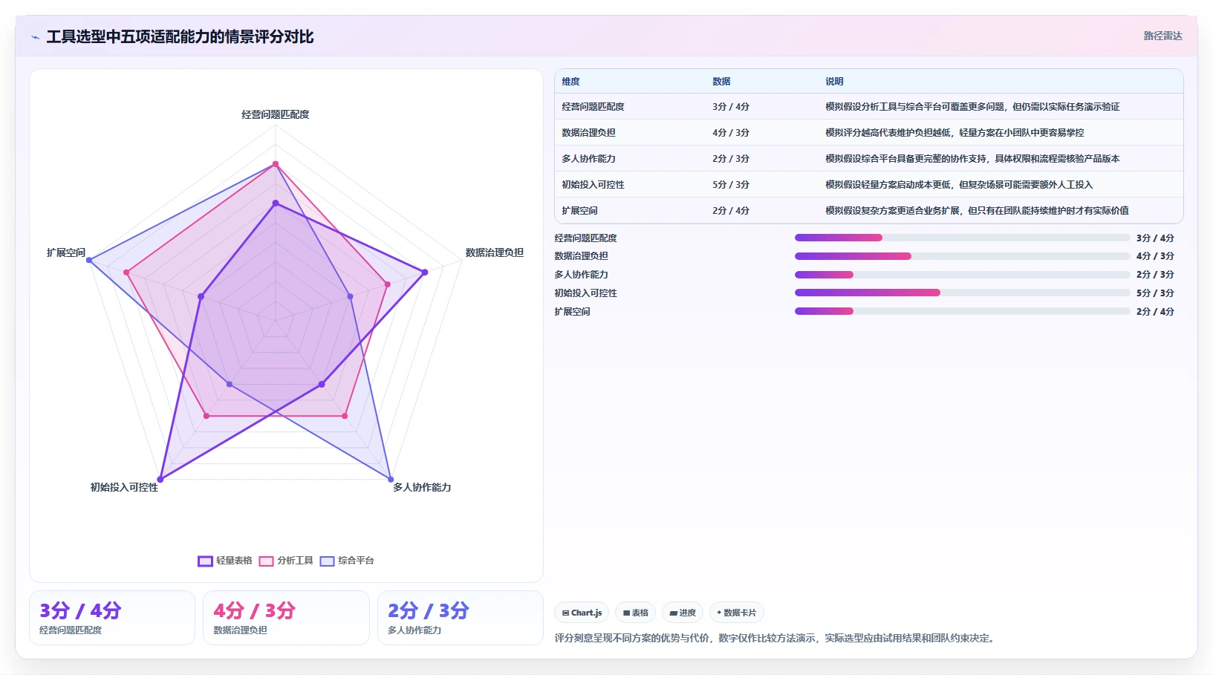1213x675 pixels.
Task: Click the 多人协作能力 radar axis label
Action: (x=422, y=487)
